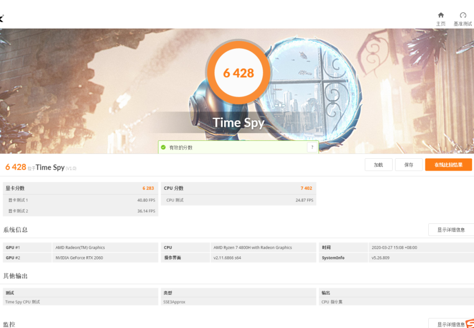Open the 基准测试 benchmarks gauge icon
The width and height of the screenshot is (474, 328).
tap(463, 15)
